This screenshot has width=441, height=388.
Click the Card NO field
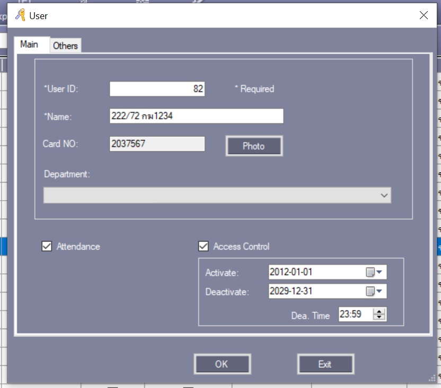[157, 144]
